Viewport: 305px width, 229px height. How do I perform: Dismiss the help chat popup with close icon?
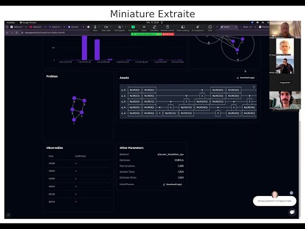click(x=292, y=193)
